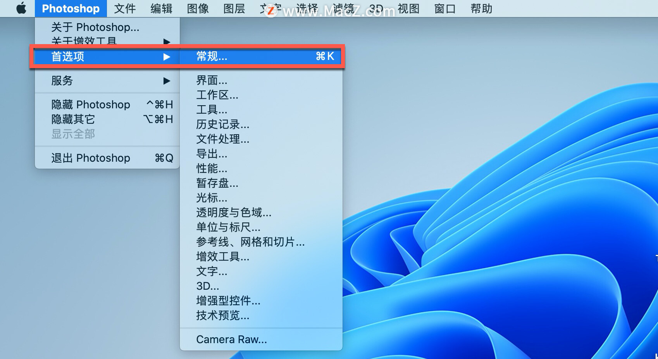Open the 窗口 menu

pos(445,9)
